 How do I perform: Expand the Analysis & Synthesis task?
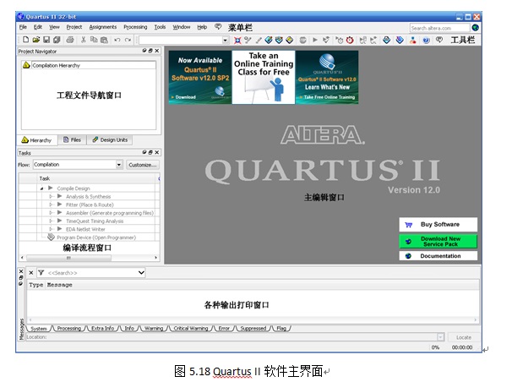click(51, 197)
